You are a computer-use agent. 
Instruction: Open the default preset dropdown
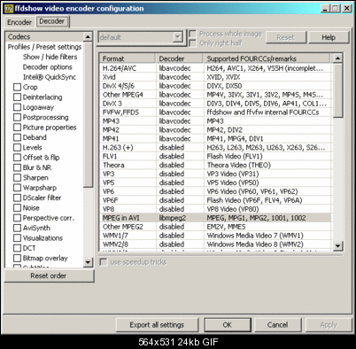coord(177,37)
